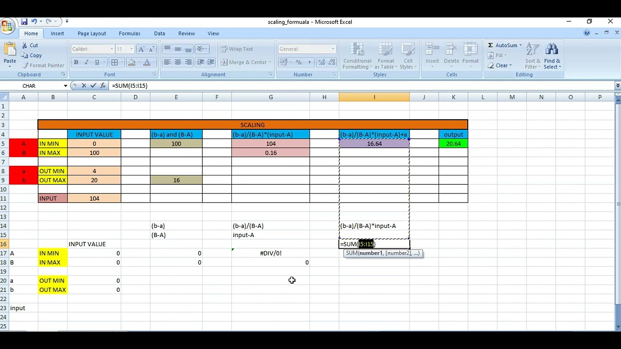This screenshot has height=349, width=621.
Task: Open the Name Box dropdown arrow
Action: (x=65, y=86)
